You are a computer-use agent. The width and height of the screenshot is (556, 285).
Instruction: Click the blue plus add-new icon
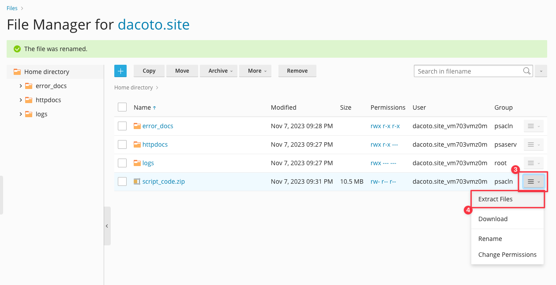120,71
